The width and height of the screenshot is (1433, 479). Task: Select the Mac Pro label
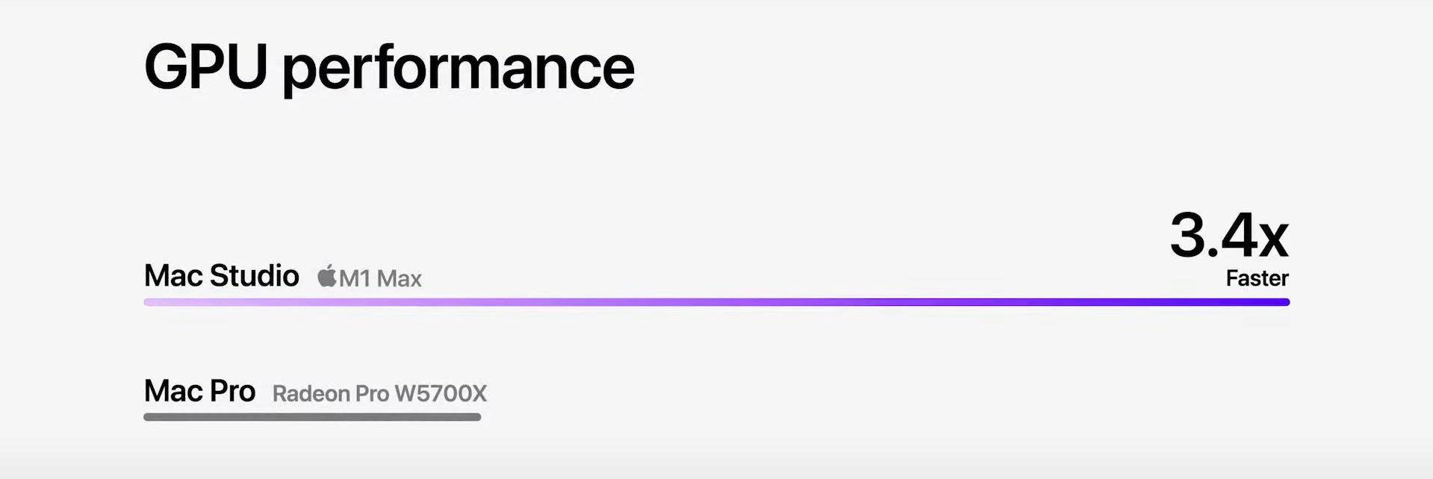coord(199,391)
